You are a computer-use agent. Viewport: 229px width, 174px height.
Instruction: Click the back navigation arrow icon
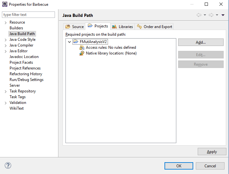tap(199, 15)
